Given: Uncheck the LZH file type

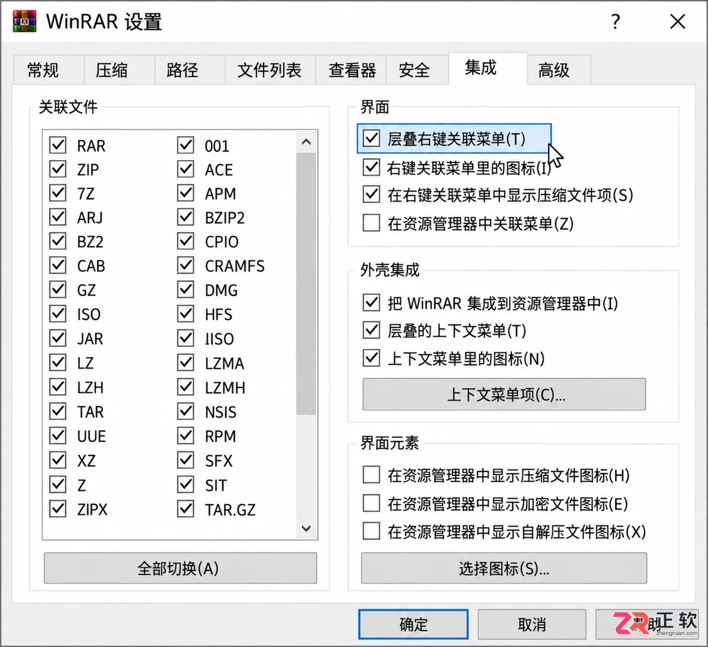Looking at the screenshot, I should pyautogui.click(x=58, y=387).
